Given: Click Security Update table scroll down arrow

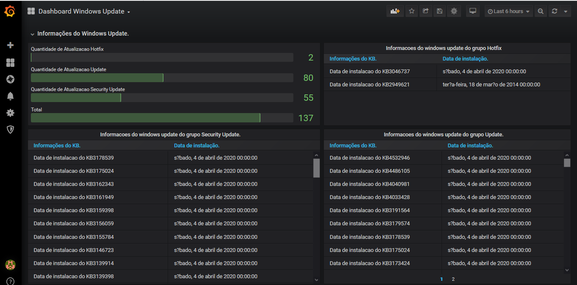Looking at the screenshot, I should (x=316, y=279).
